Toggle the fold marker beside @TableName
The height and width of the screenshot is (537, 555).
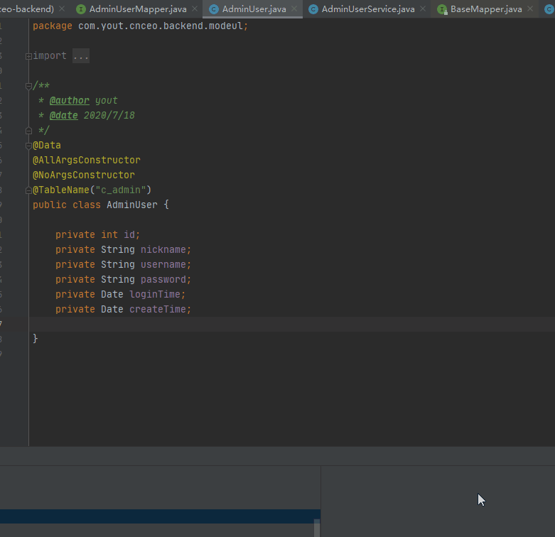[x=28, y=190]
